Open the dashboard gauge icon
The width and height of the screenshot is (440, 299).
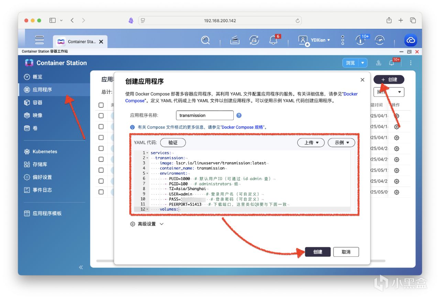[x=380, y=40]
